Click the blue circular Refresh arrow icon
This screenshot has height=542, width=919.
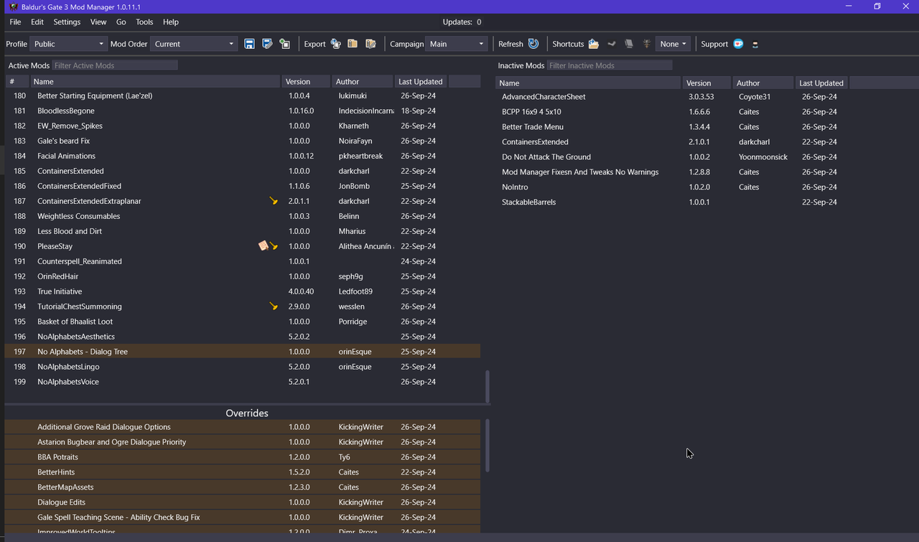coord(533,44)
